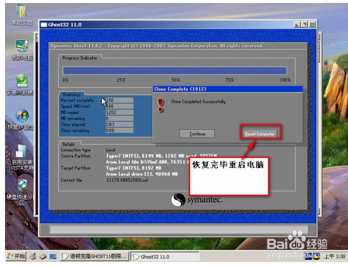348x267 pixels.
Task: Click the Continue button
Action: click(x=197, y=134)
